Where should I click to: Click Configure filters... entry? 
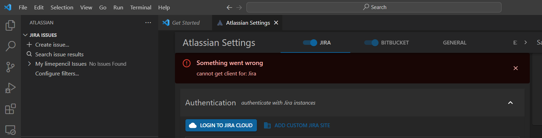click(57, 74)
